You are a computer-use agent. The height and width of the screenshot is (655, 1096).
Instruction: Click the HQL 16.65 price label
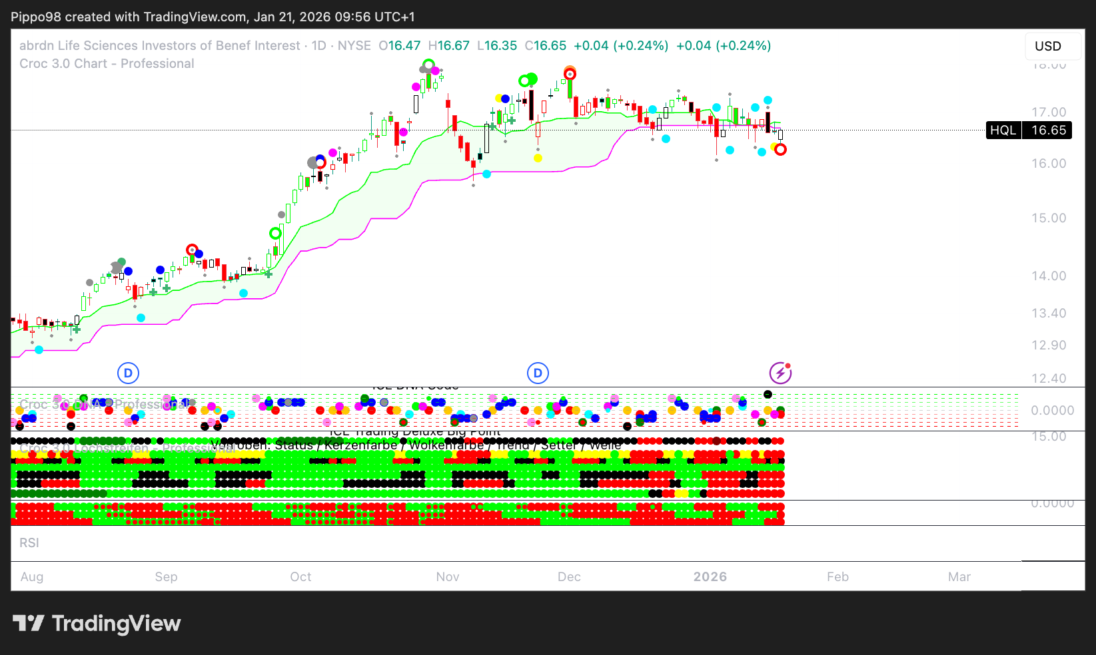click(x=1029, y=130)
